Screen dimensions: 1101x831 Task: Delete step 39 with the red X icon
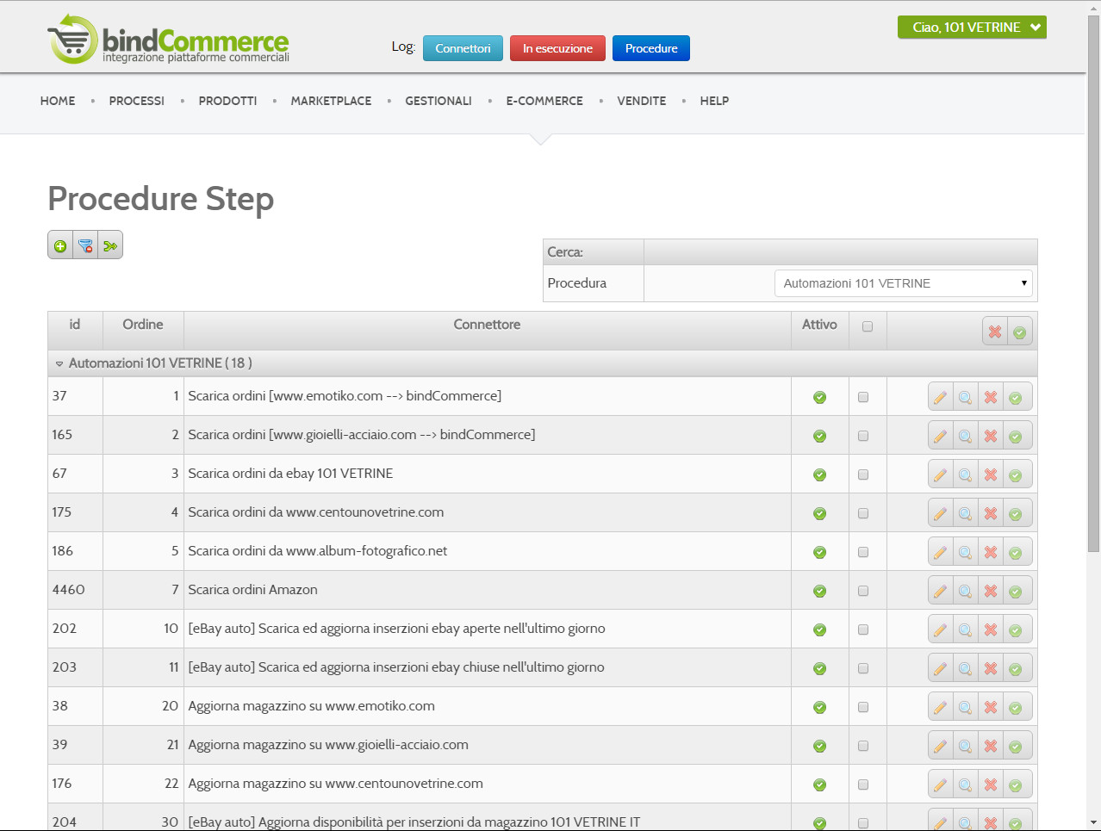click(x=991, y=746)
